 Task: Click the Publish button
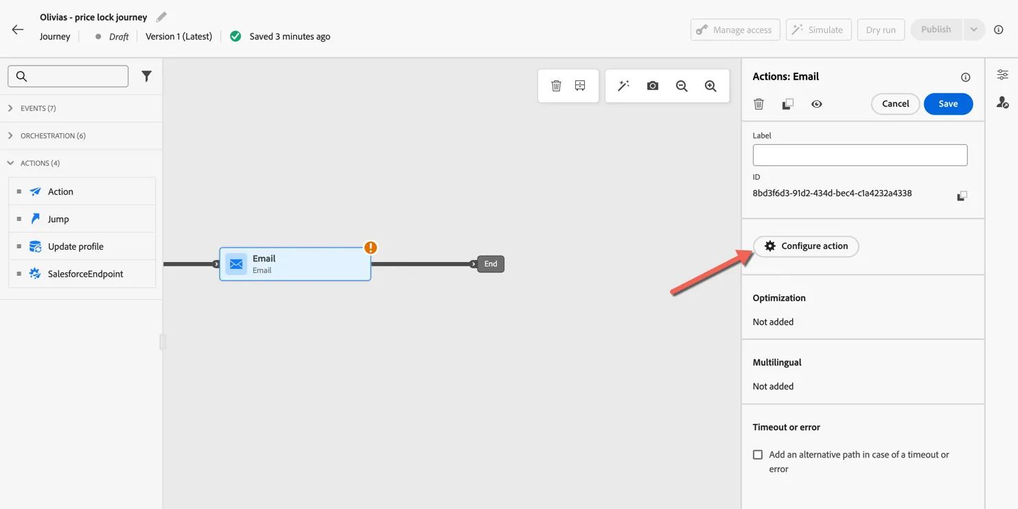point(936,29)
